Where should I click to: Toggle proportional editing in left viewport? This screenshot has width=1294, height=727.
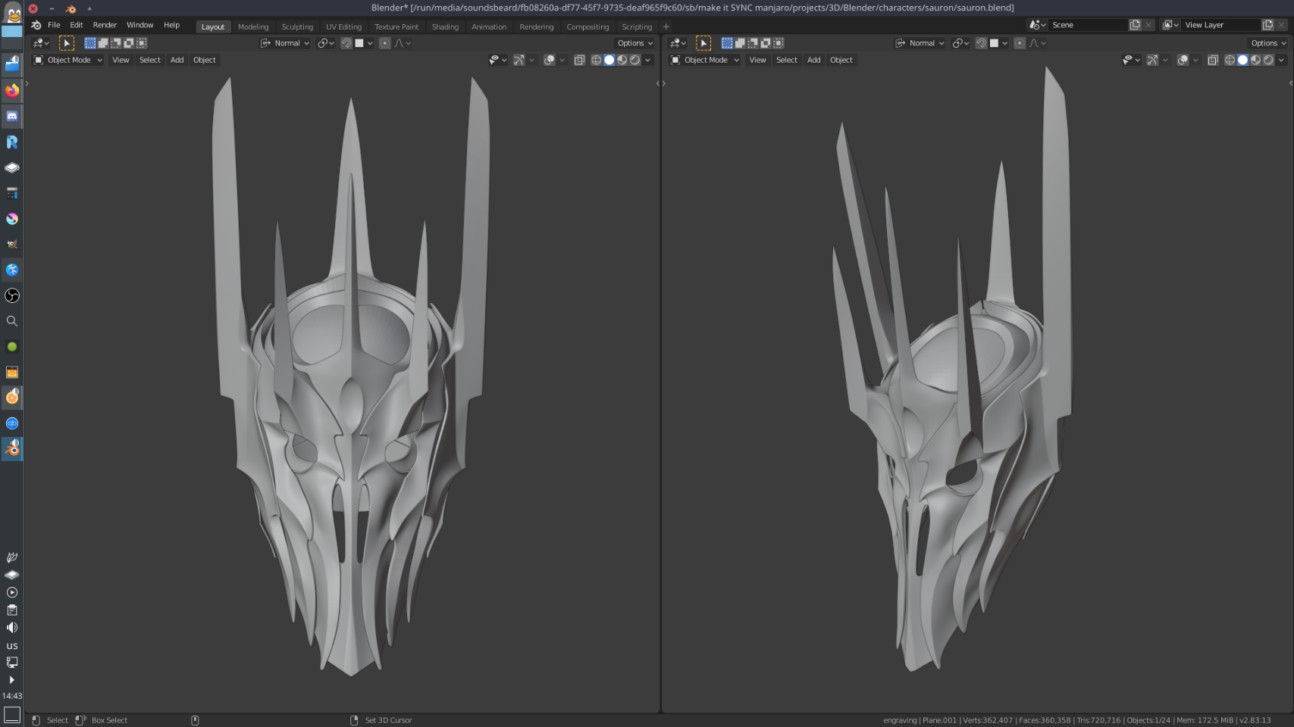pos(385,43)
